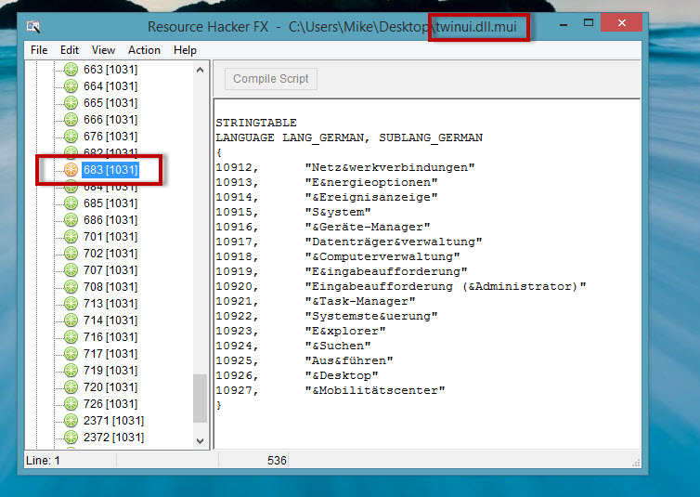Click the green icon beside 663 [1031]

pyautogui.click(x=71, y=70)
